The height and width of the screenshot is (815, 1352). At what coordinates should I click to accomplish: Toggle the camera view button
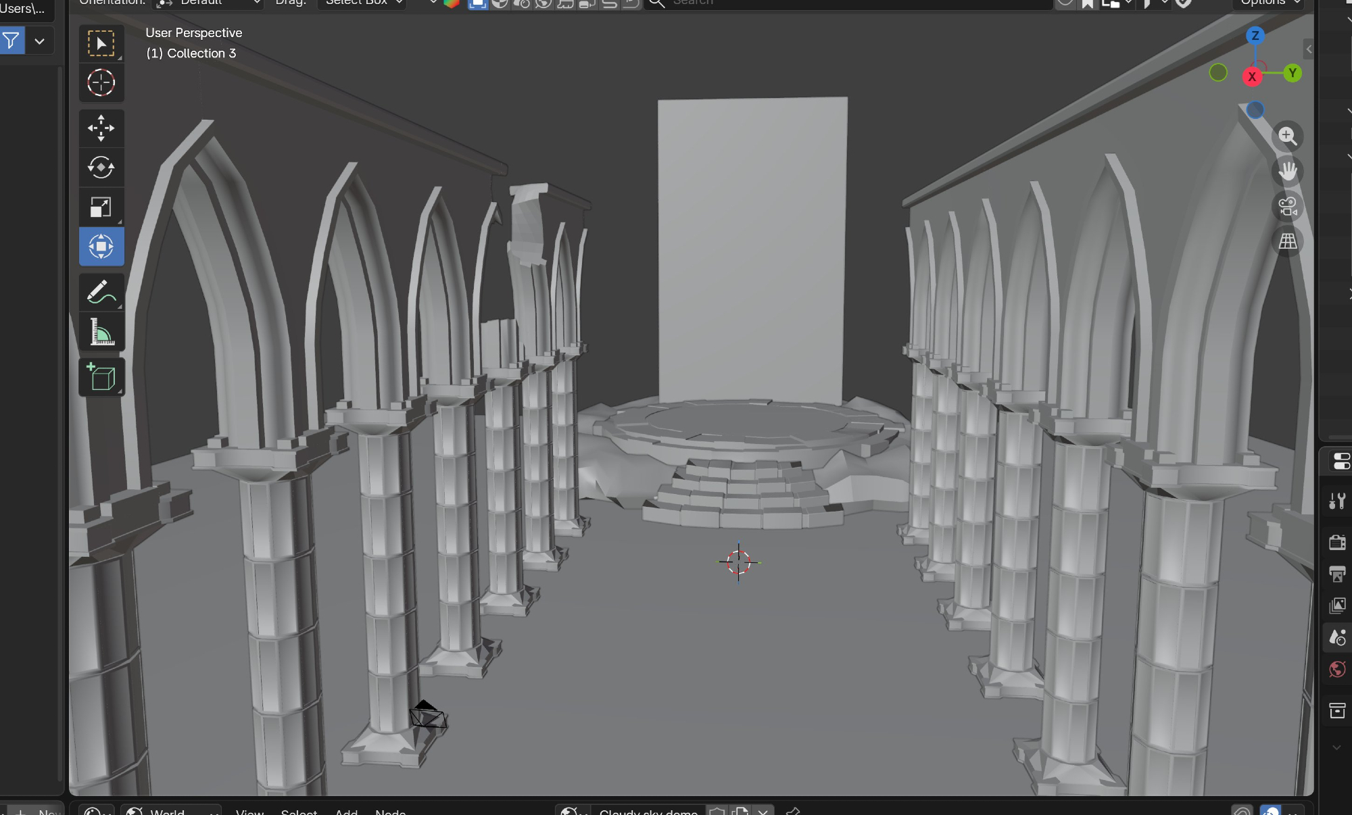point(1287,207)
